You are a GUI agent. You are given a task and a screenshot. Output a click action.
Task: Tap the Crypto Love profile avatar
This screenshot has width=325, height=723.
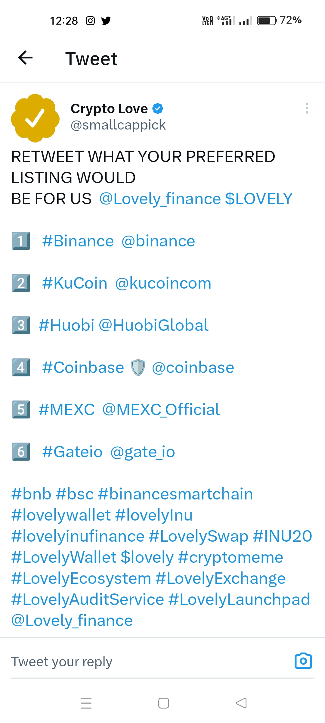coord(35,118)
